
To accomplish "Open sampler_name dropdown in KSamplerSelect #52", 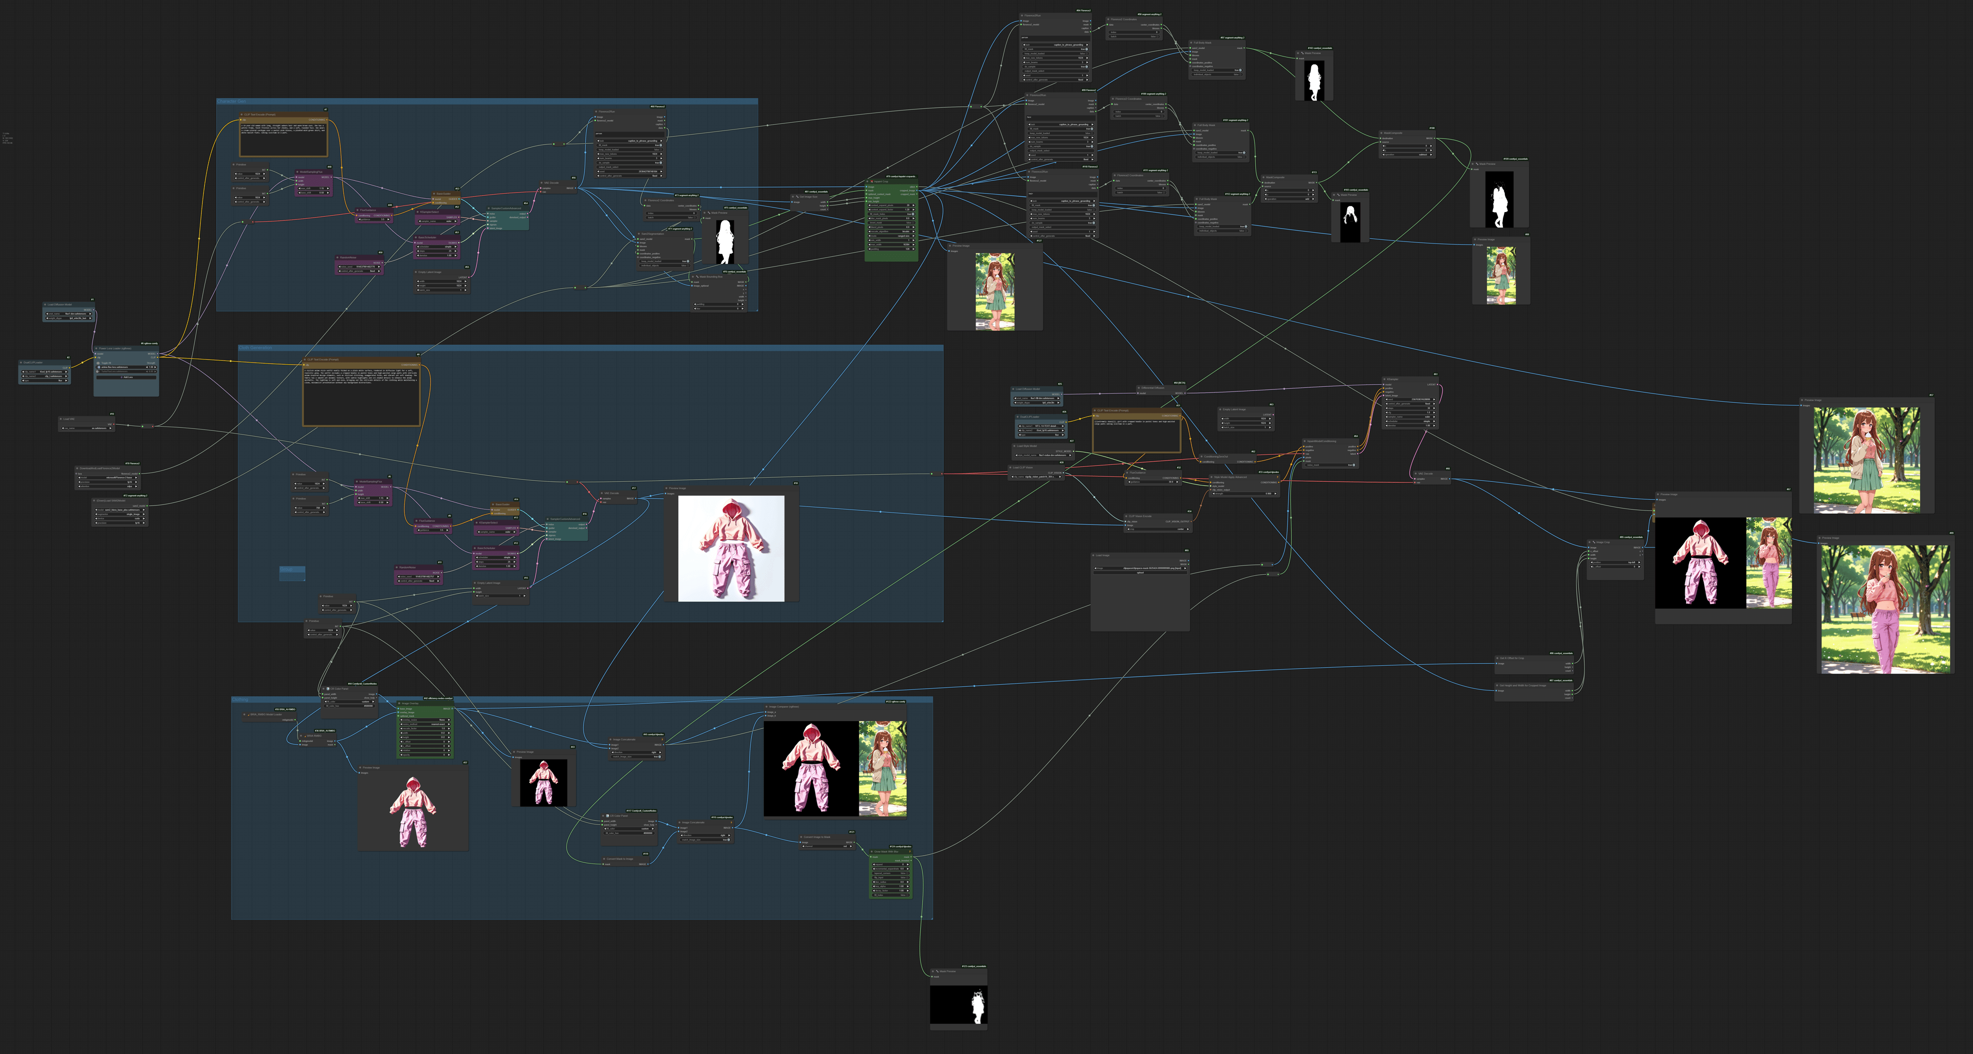I will click(x=438, y=221).
